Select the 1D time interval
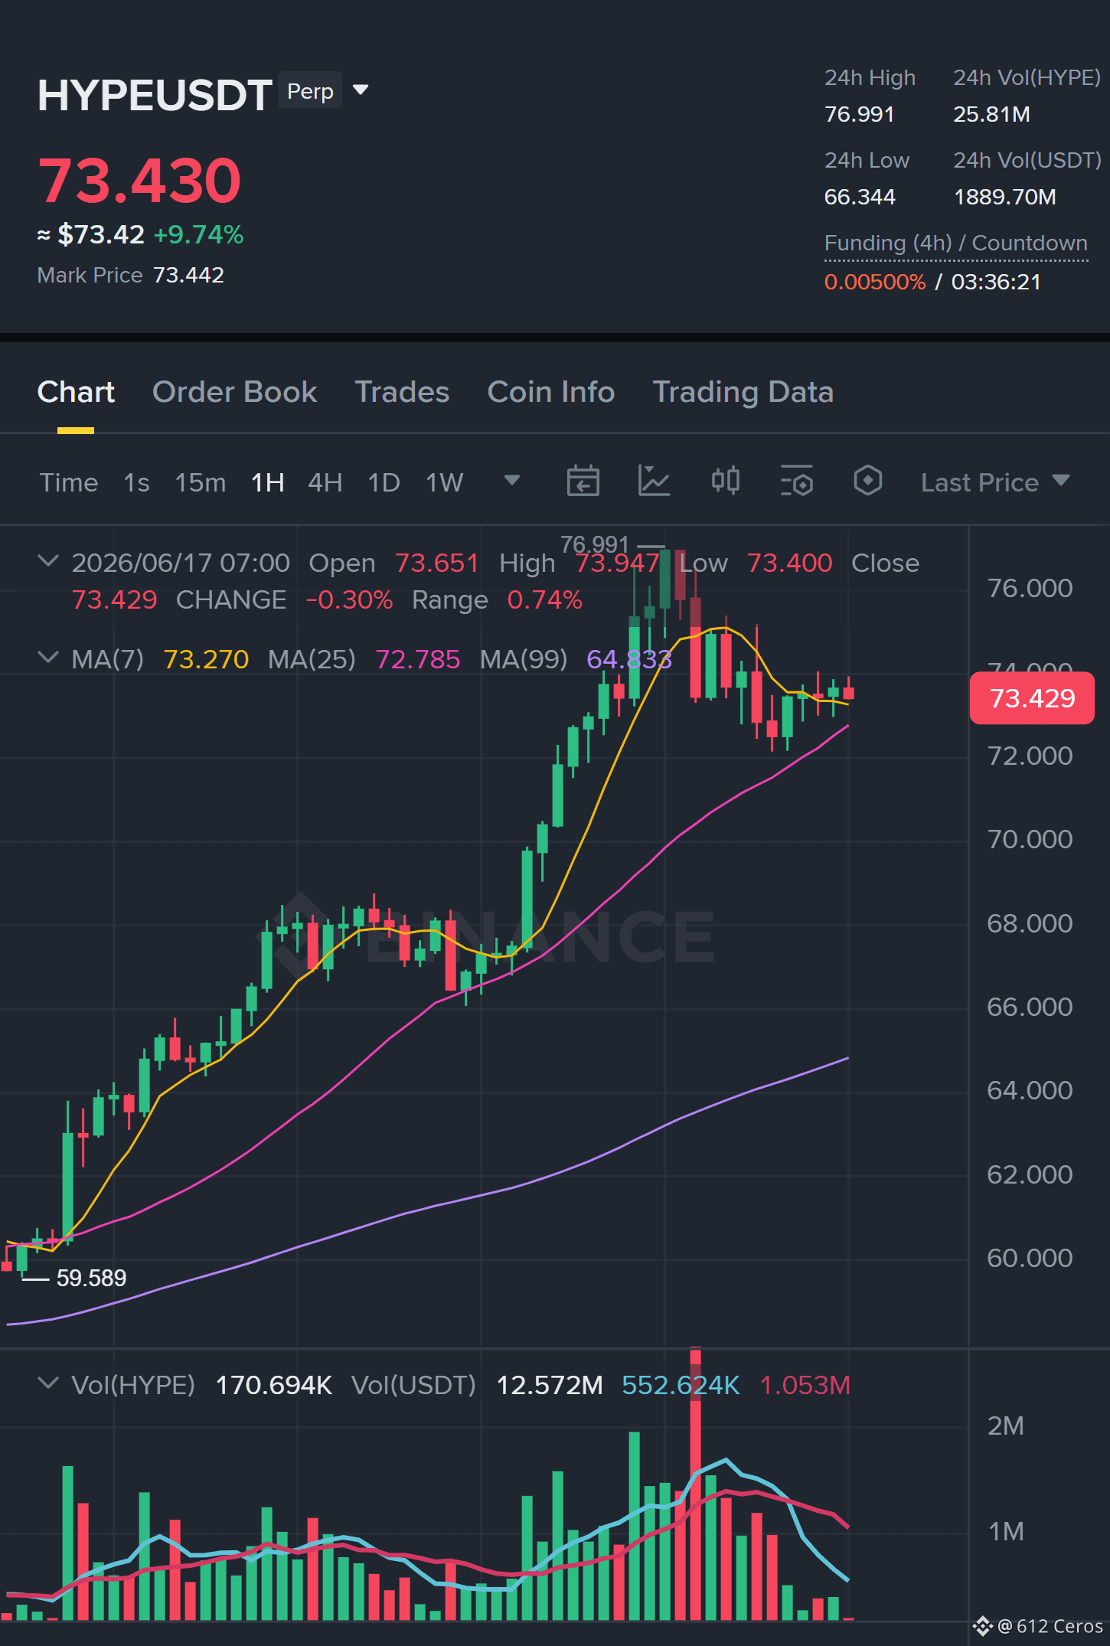The image size is (1110, 1646). [384, 482]
